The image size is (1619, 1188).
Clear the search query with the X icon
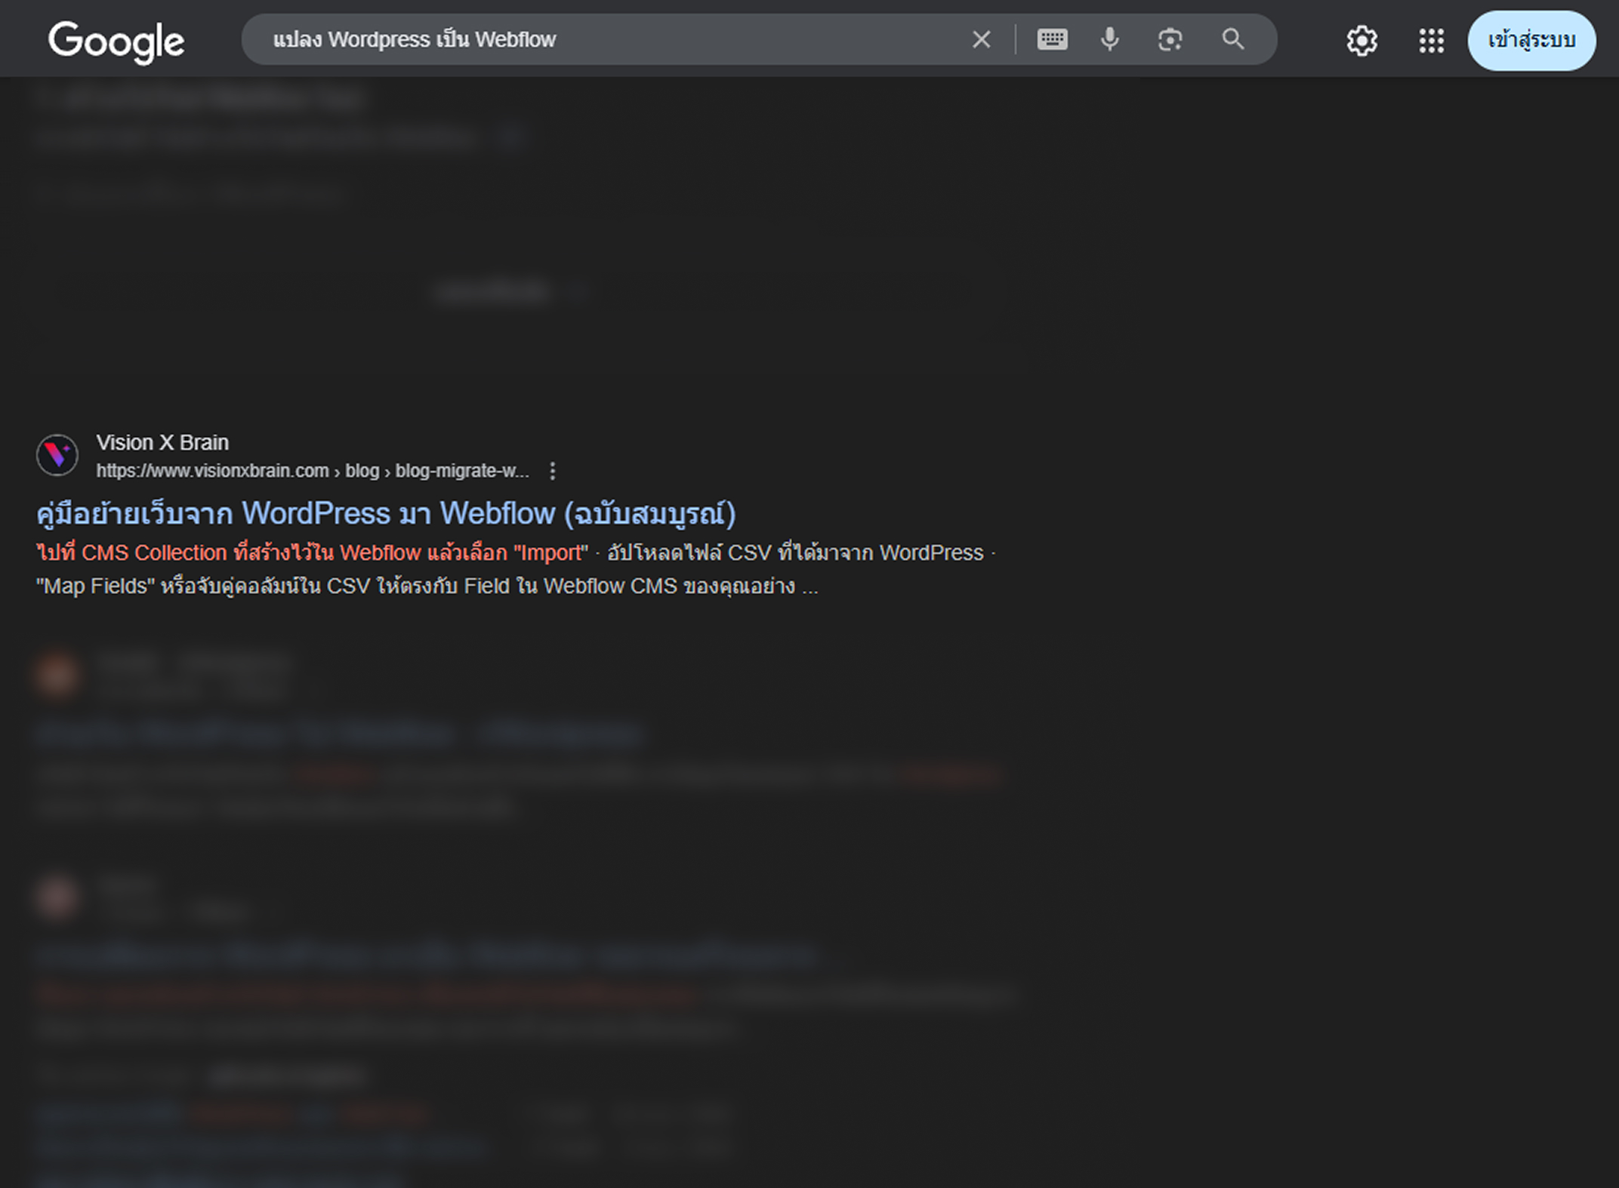coord(981,39)
